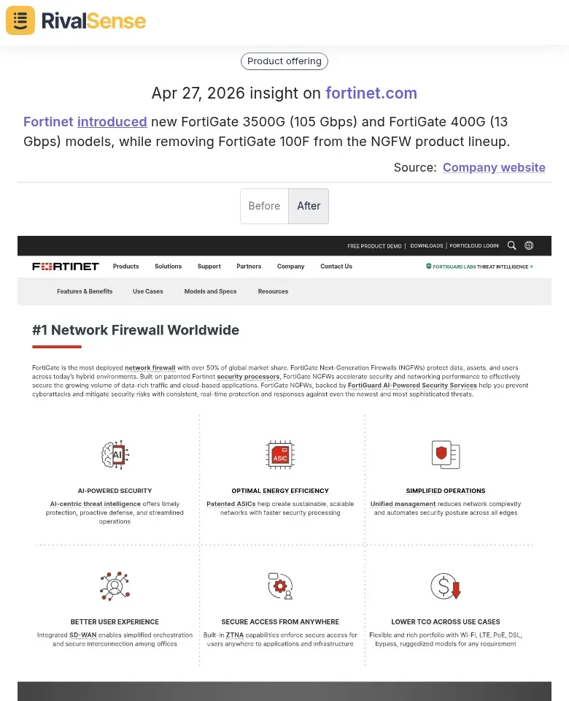Select the Better User Experience network icon
Viewport: 569px width, 701px height.
(x=115, y=585)
